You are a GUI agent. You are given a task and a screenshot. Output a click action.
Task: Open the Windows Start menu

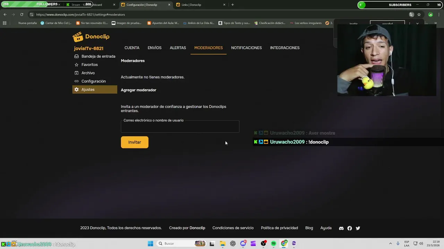[150, 243]
